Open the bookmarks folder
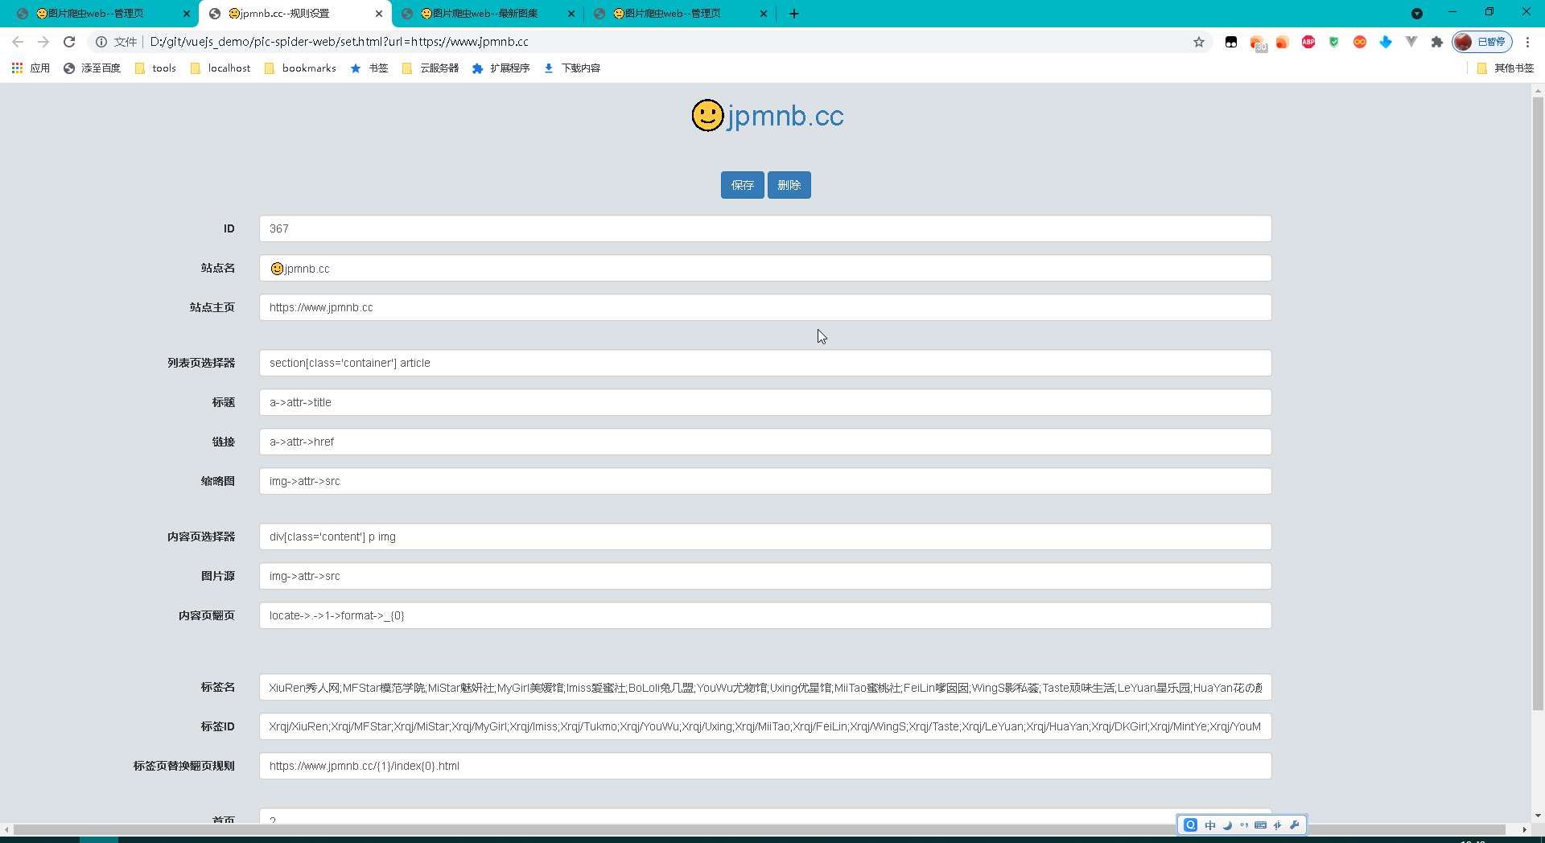Image resolution: width=1545 pixels, height=843 pixels. (300, 68)
